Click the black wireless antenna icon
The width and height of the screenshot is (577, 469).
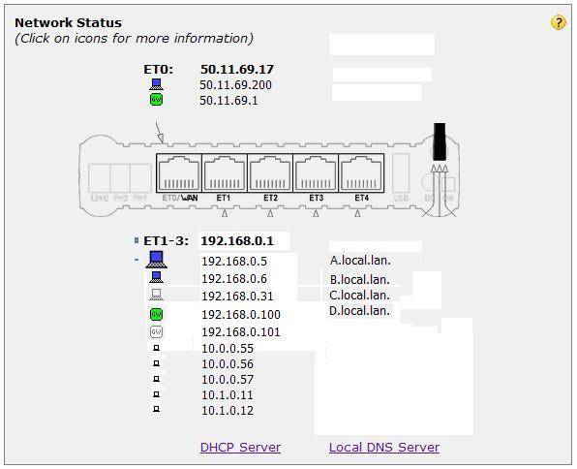440,141
